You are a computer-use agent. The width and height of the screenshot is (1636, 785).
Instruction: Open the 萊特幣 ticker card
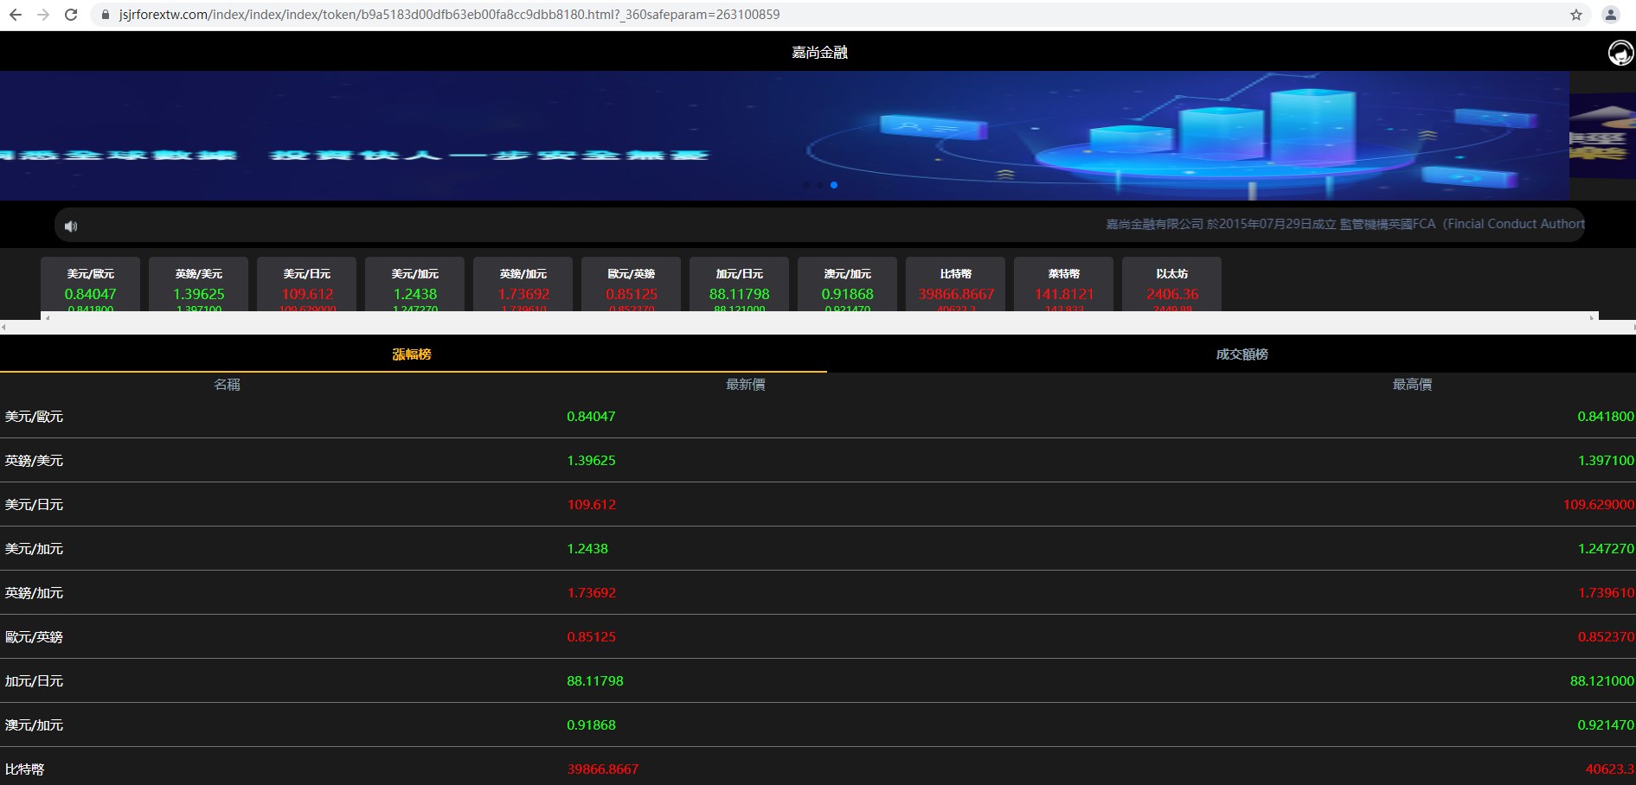click(1063, 284)
